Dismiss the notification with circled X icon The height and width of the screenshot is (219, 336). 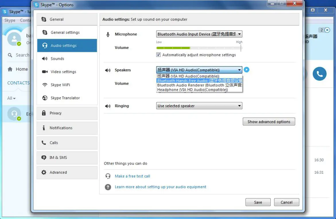[327, 30]
